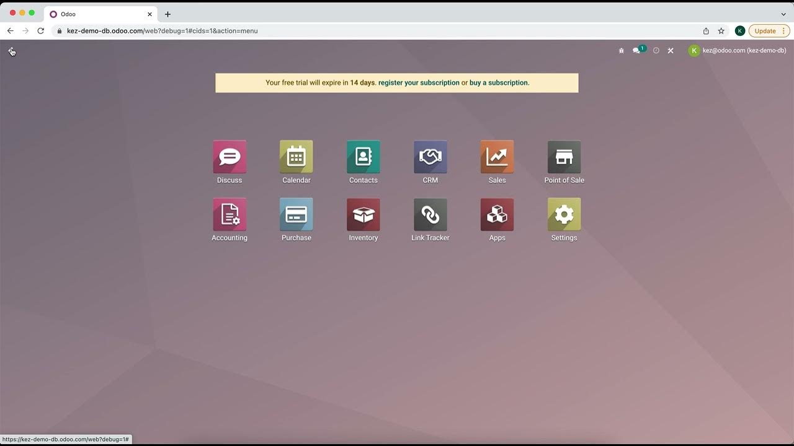Image resolution: width=794 pixels, height=446 pixels.
Task: Open the debug bug icon menu
Action: tap(622, 51)
